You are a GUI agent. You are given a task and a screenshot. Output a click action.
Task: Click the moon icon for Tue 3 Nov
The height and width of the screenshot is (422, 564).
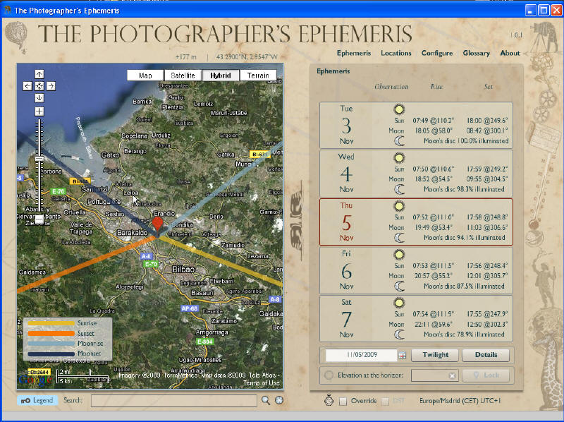(x=399, y=141)
